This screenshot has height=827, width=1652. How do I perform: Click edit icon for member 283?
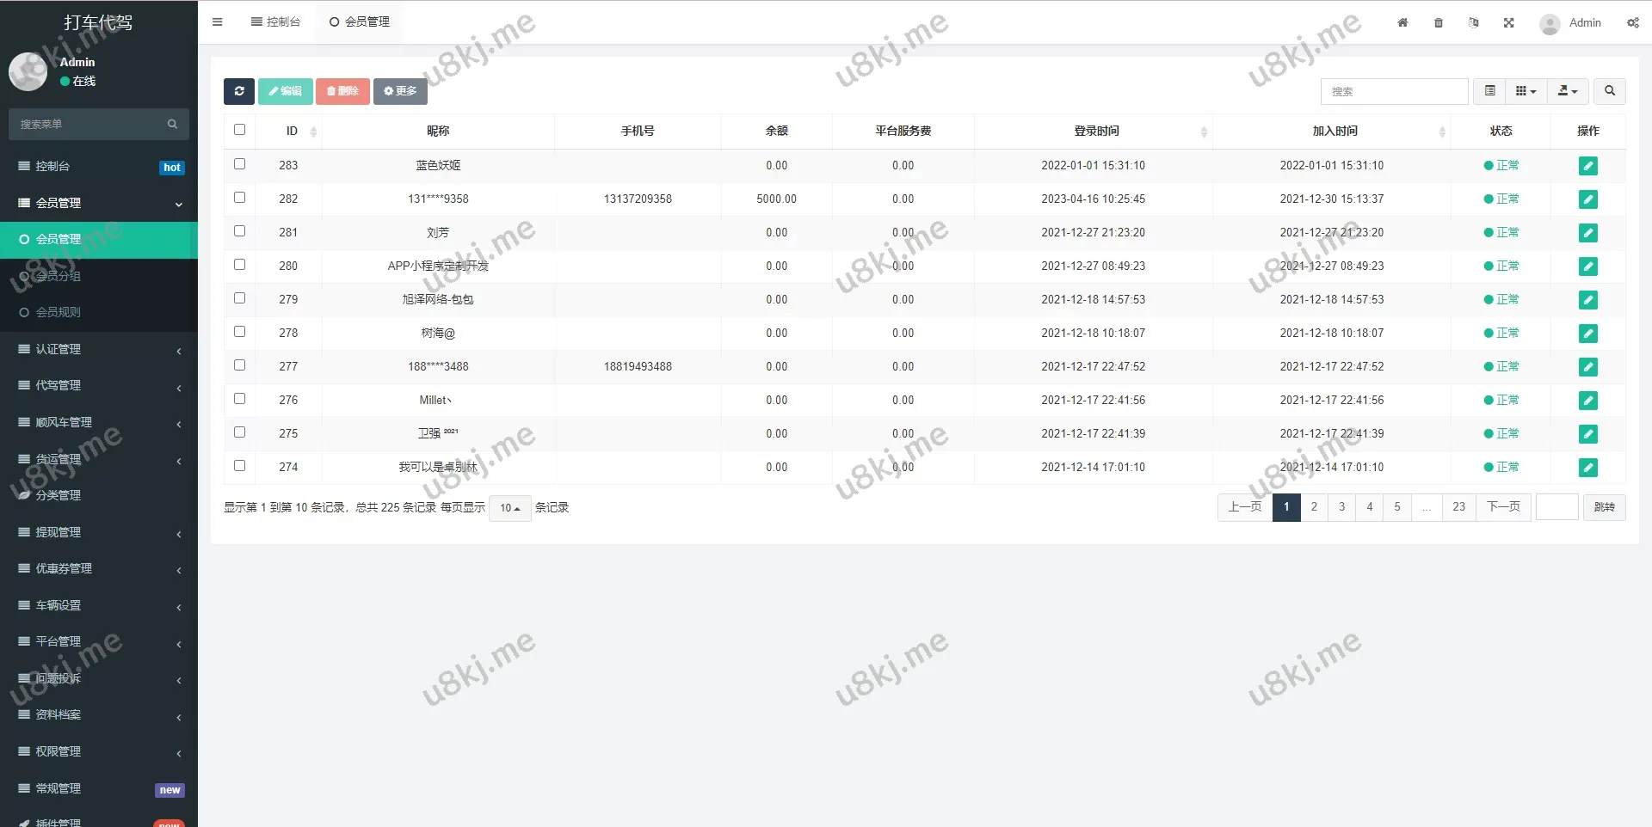(x=1587, y=166)
